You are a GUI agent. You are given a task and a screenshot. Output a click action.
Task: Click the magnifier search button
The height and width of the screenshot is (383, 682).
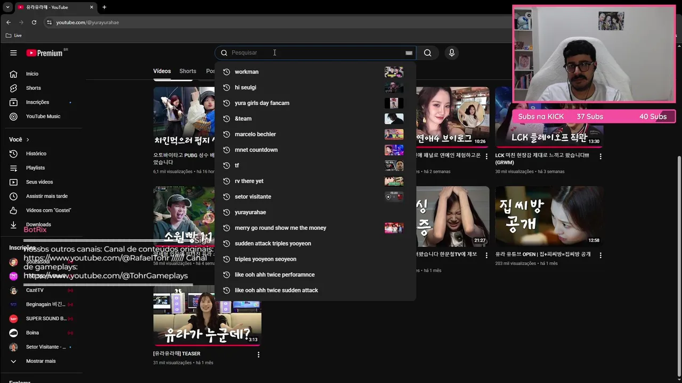tap(427, 53)
